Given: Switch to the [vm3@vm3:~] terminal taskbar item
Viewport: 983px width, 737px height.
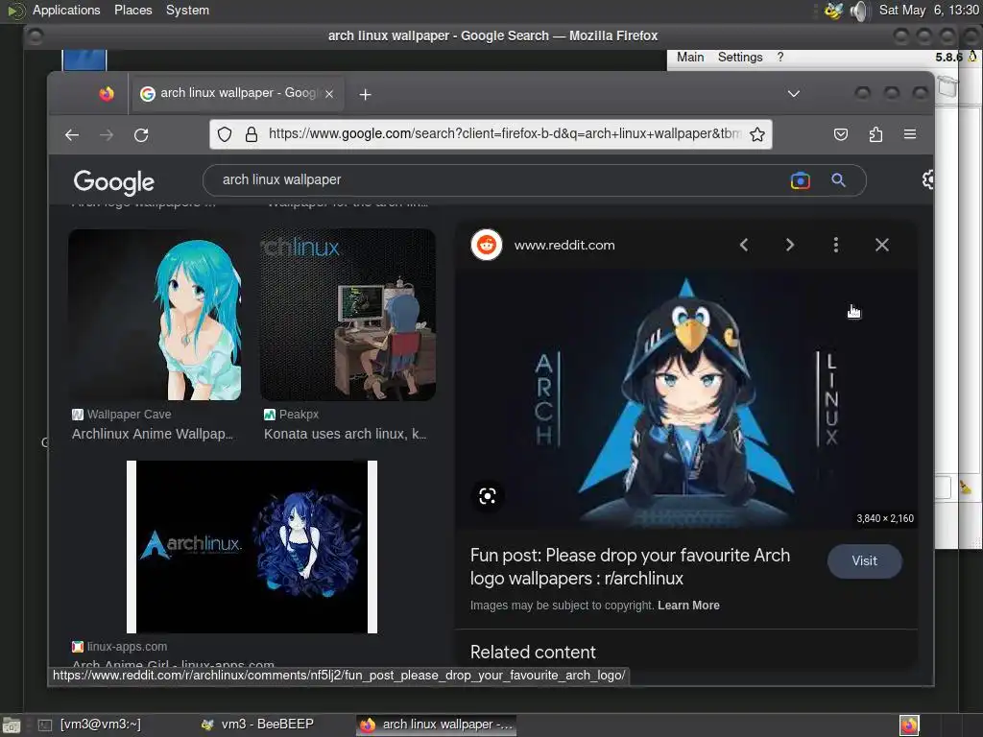Looking at the screenshot, I should tap(89, 725).
